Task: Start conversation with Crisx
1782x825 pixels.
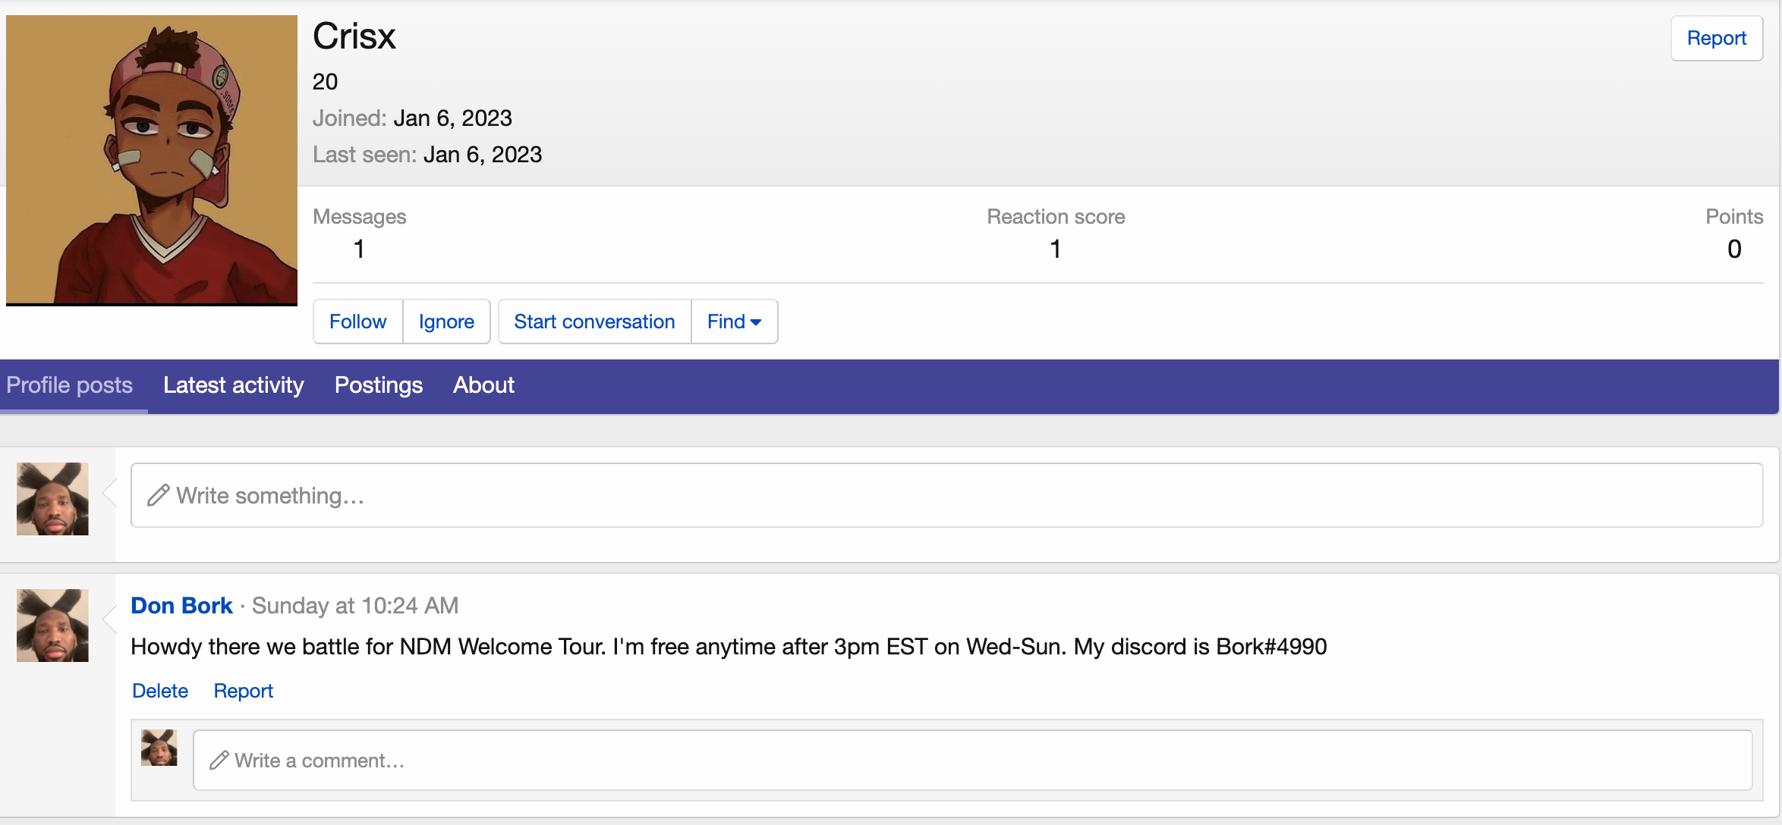Action: [x=594, y=322]
